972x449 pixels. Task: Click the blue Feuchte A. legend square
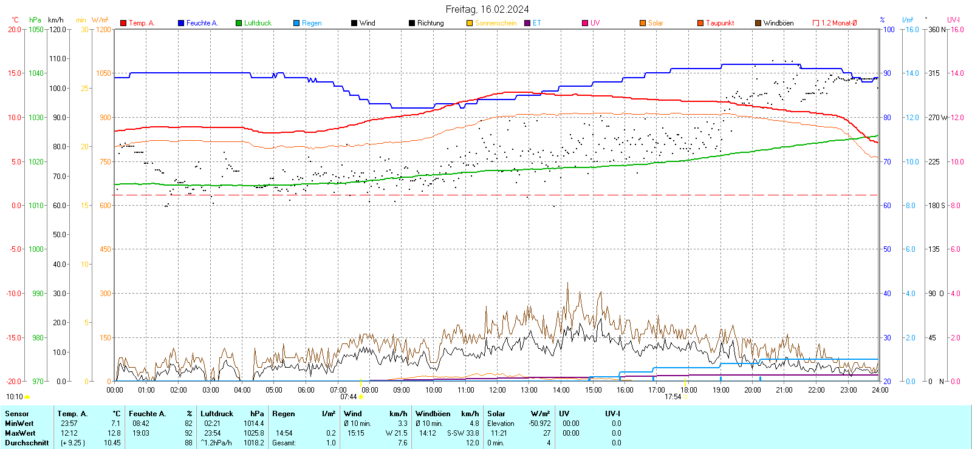[181, 23]
